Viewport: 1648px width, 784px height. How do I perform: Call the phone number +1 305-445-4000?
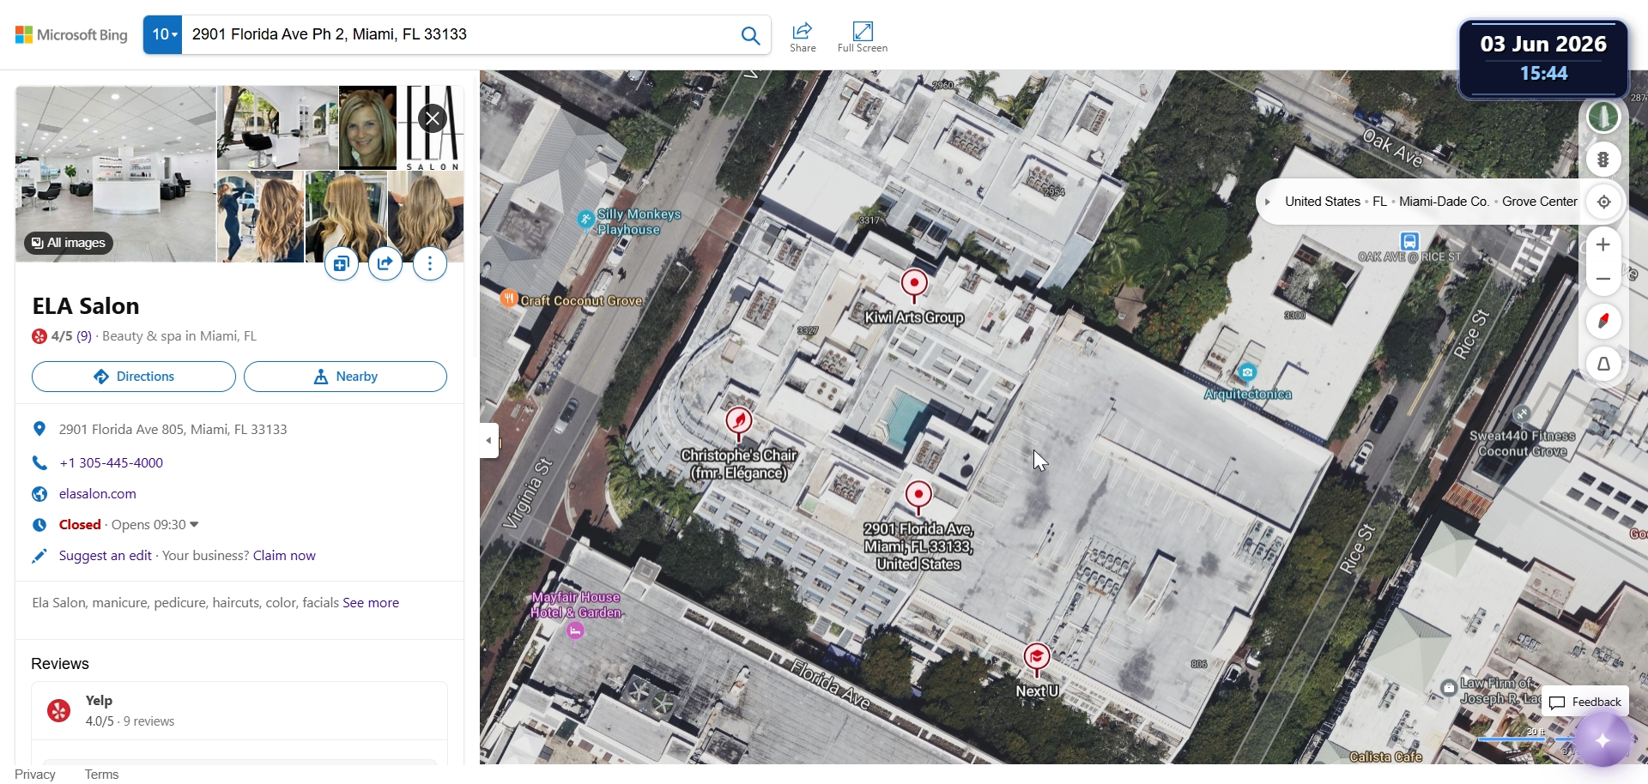tap(111, 462)
